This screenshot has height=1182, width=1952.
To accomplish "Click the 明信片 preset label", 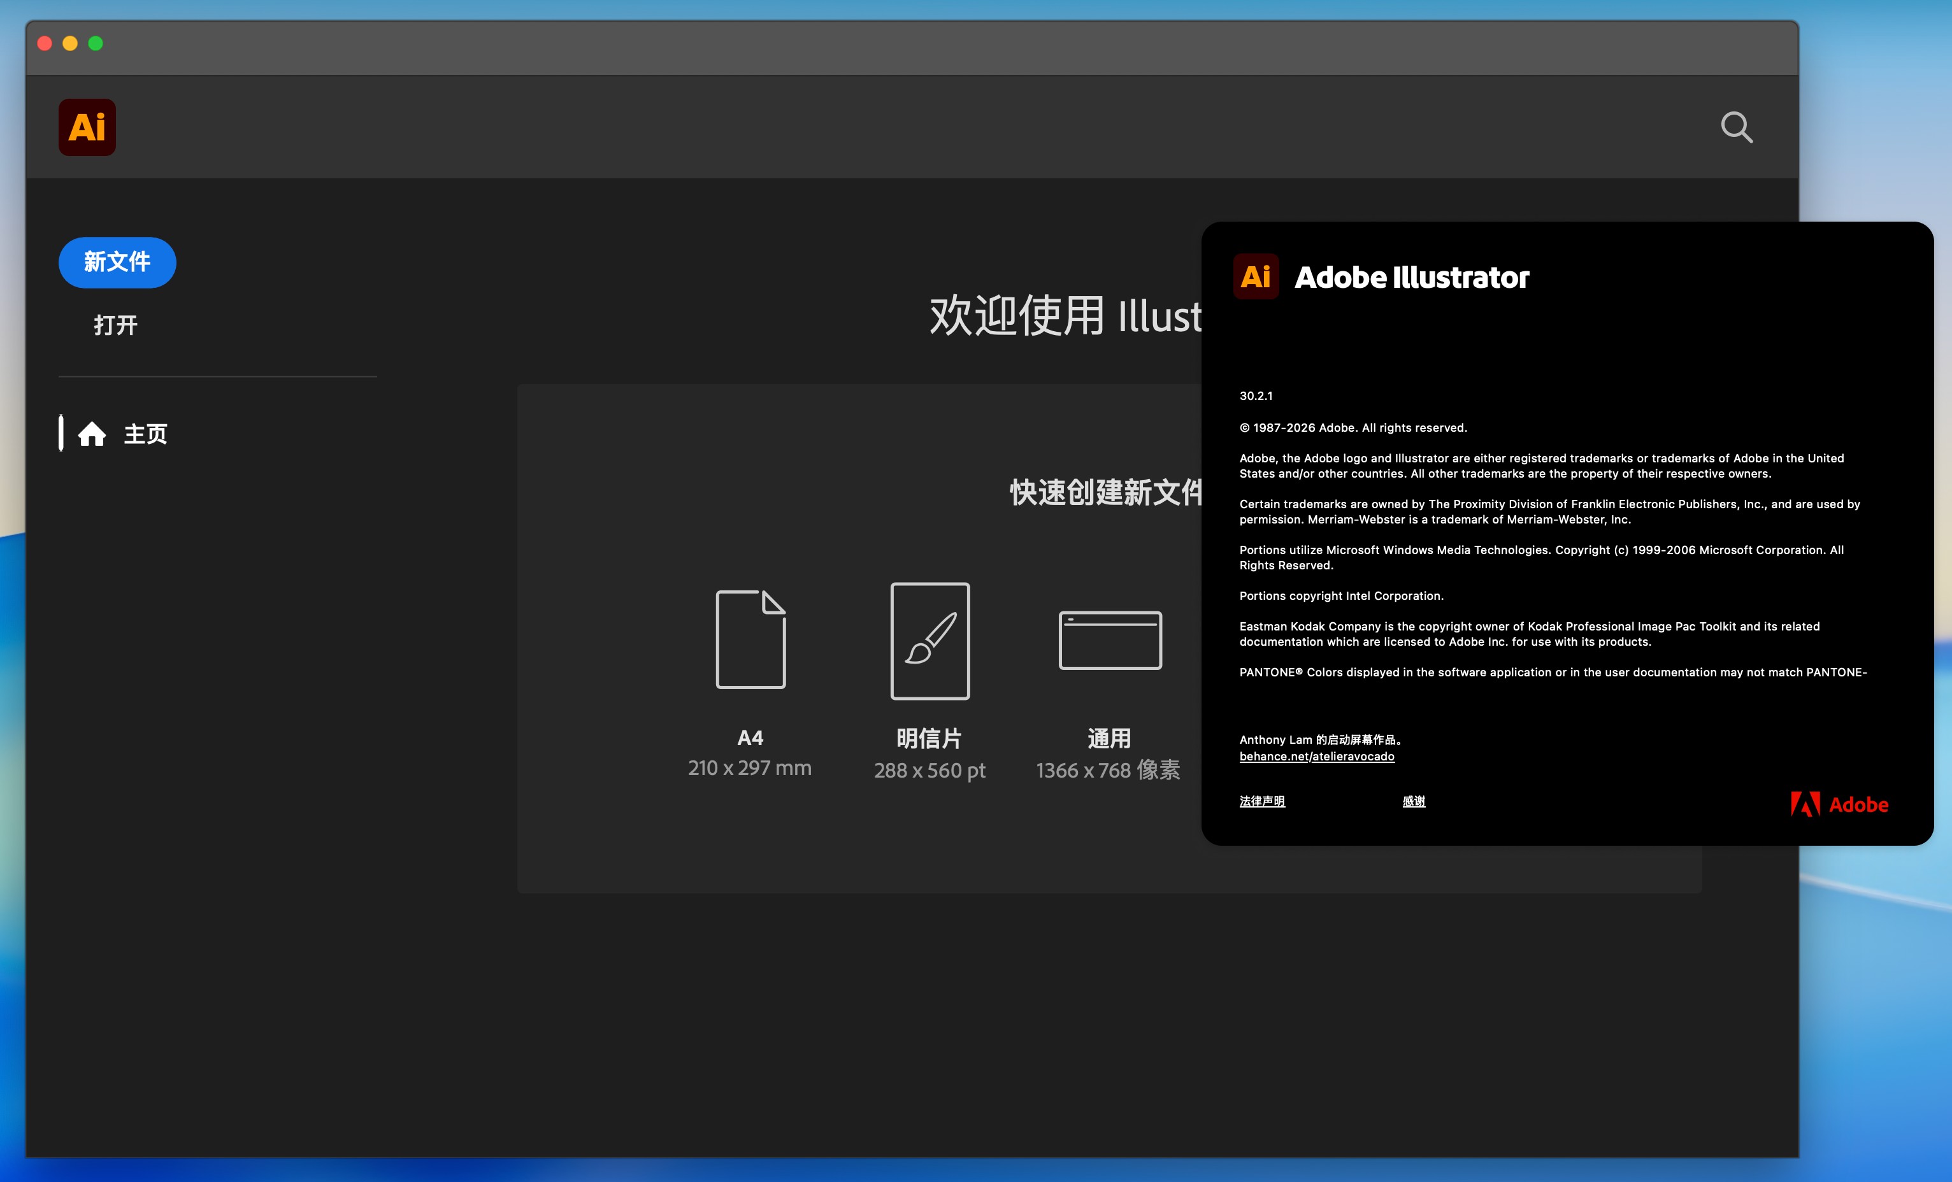I will 929,739.
